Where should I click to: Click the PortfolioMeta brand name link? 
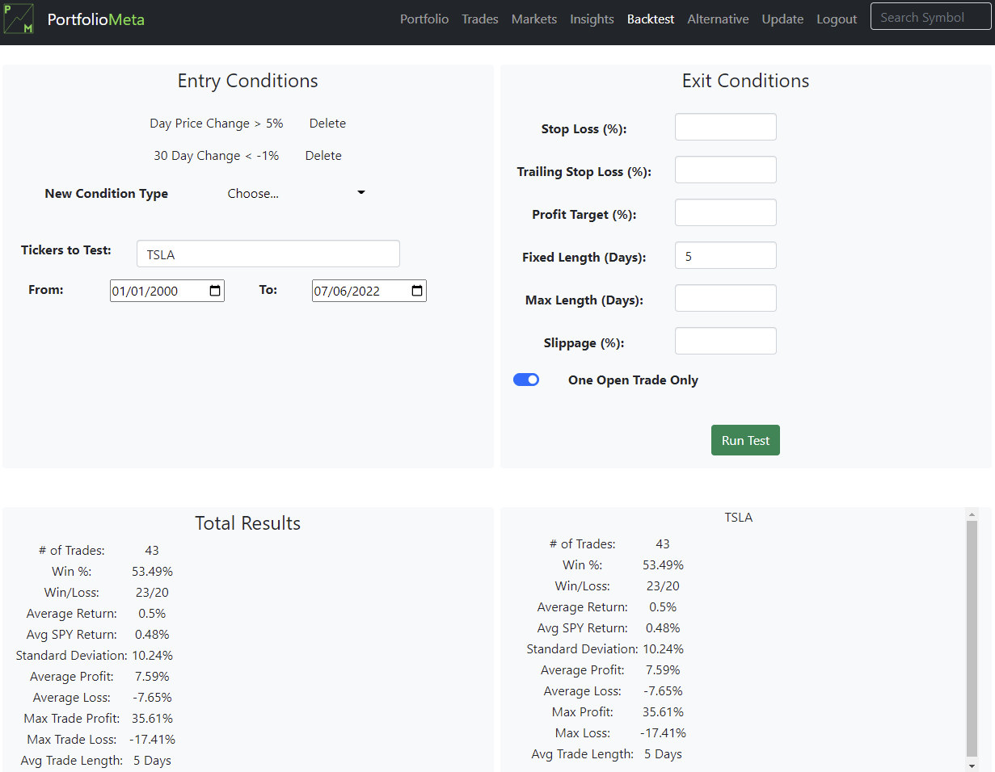pos(96,19)
